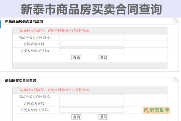Click 商品房买卖合同编号 label in 新版 form
Viewport: 181px width, 121px height.
35,38
